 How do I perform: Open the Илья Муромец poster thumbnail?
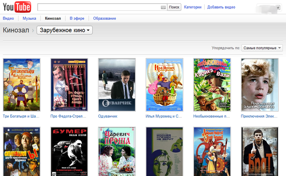point(164,85)
